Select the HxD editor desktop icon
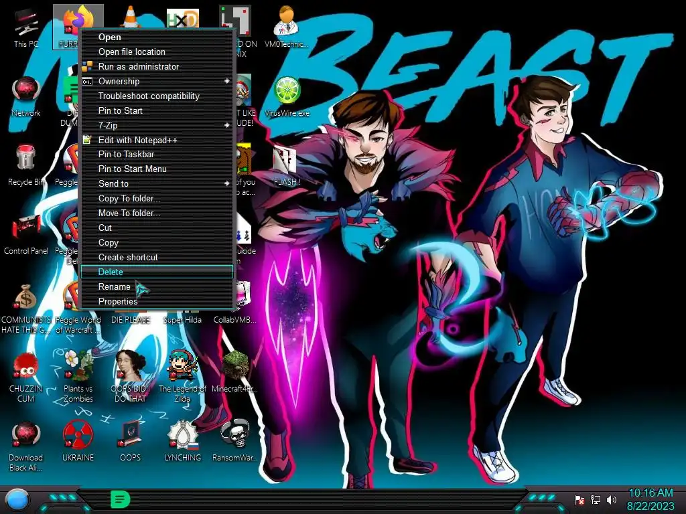Image resolution: width=686 pixels, height=514 pixels. click(x=183, y=18)
